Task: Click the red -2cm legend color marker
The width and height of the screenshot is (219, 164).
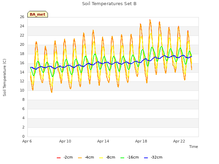Action: click(x=59, y=158)
